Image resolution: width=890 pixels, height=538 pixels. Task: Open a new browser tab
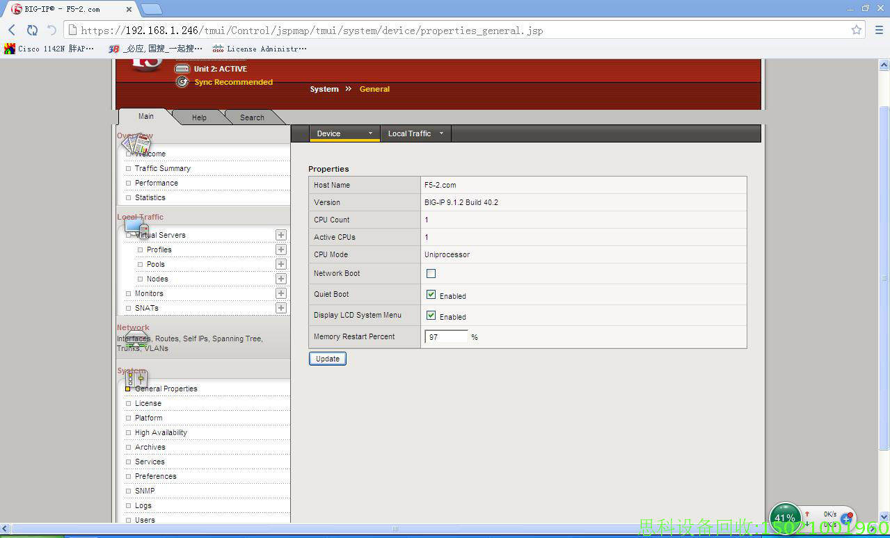pos(152,9)
